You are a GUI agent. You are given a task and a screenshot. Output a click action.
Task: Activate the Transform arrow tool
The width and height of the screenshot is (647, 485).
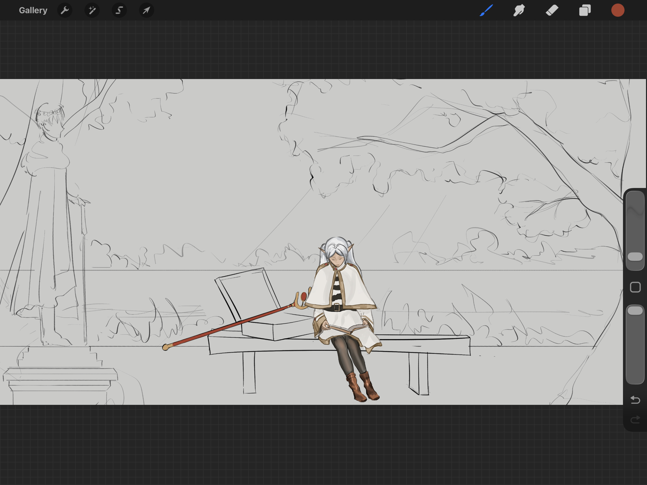pos(146,10)
